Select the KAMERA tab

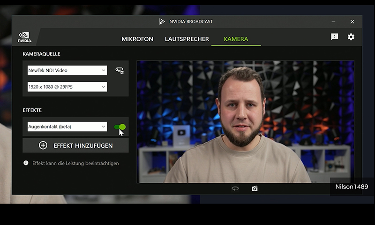[236, 39]
